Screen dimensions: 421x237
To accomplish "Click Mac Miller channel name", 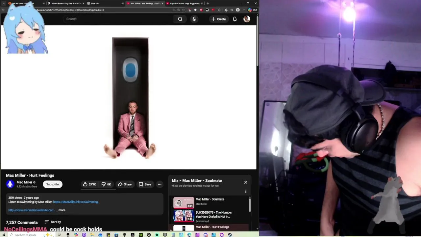I will [x=24, y=182].
